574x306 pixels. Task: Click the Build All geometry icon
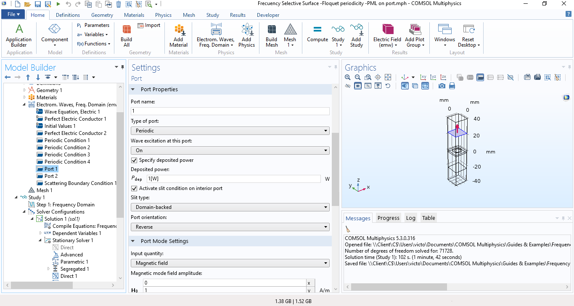pos(127,34)
